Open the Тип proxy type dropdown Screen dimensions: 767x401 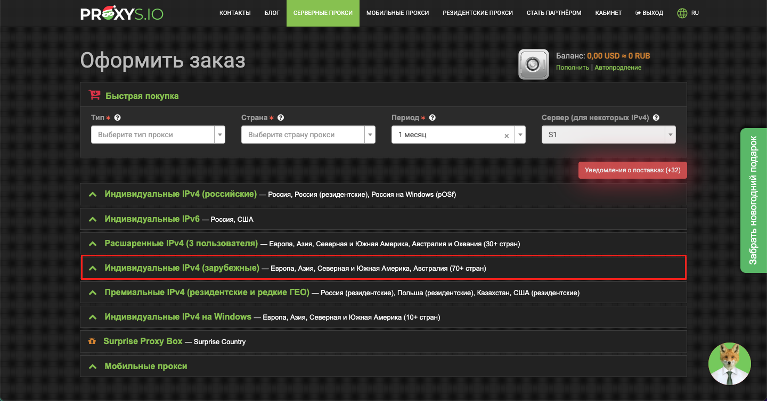(158, 135)
